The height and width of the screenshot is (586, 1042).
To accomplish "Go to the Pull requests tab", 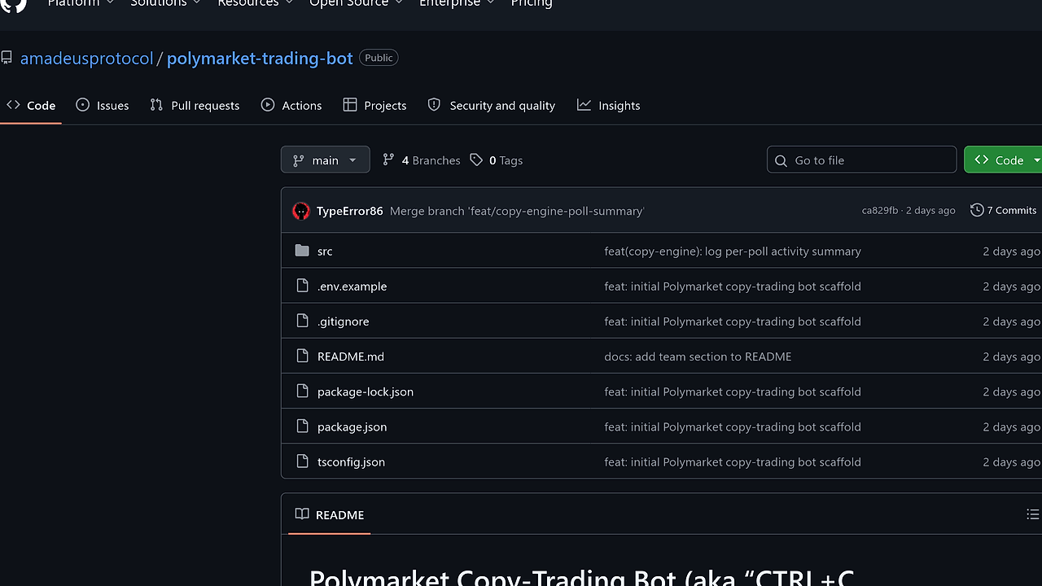I will (195, 105).
